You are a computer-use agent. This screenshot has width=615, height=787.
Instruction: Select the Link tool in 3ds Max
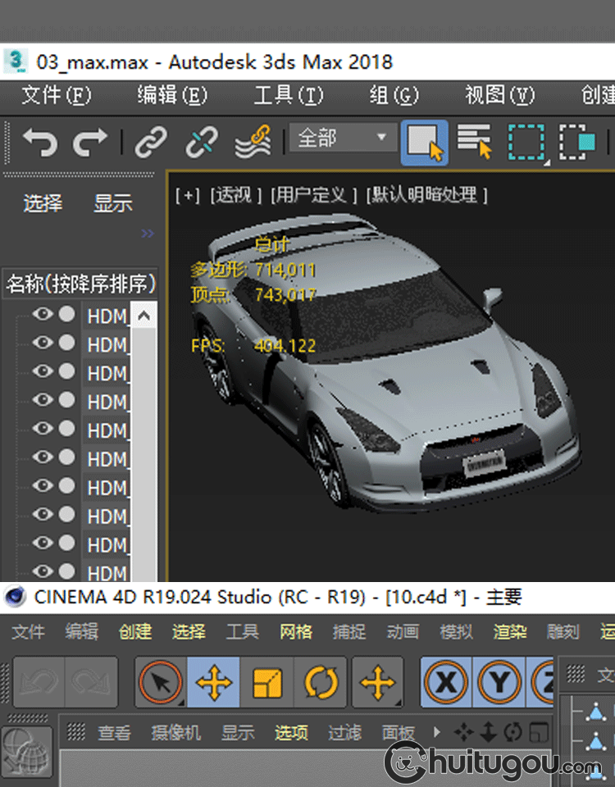[x=151, y=142]
